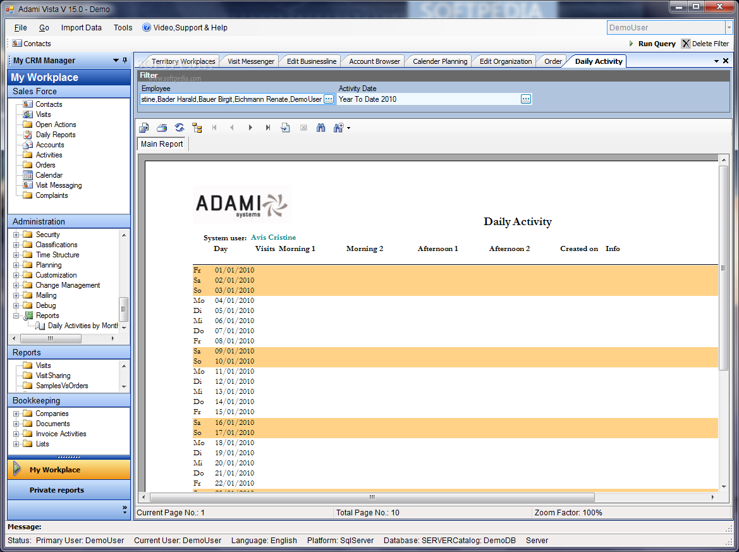This screenshot has height=552, width=739.
Task: Expand the Invoice Activities node
Action: pos(16,434)
